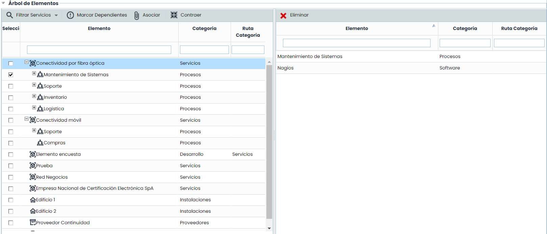
Task: Uncheck the Mantenimiento de Sistemas checkbox
Action: (x=11, y=75)
